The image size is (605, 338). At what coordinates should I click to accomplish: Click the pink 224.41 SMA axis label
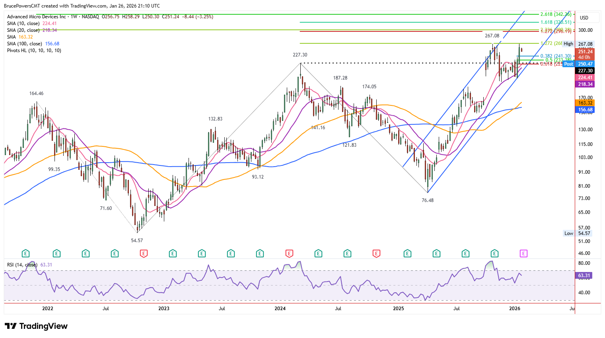tap(585, 78)
